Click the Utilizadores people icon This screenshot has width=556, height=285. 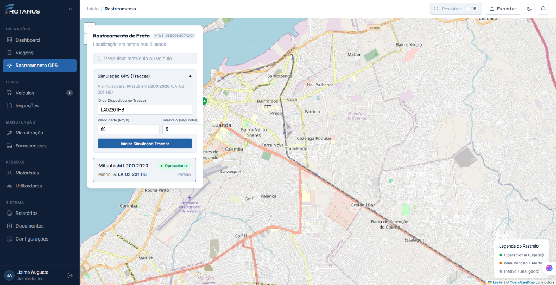(x=10, y=186)
